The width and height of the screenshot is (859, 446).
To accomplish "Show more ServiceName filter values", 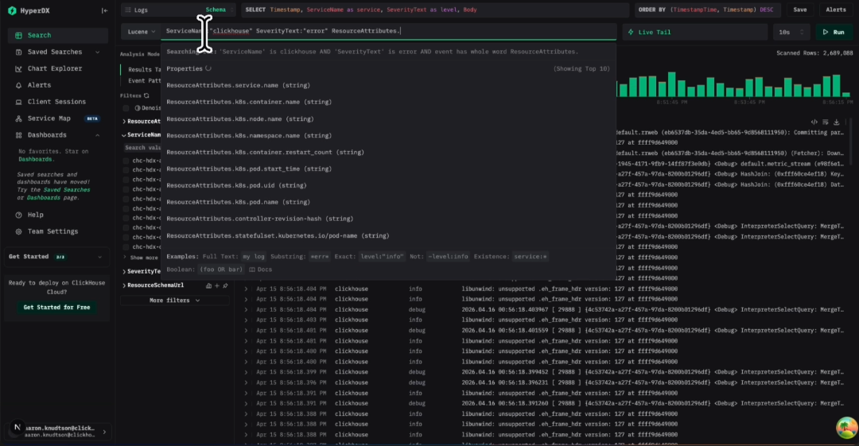I will pos(144,258).
